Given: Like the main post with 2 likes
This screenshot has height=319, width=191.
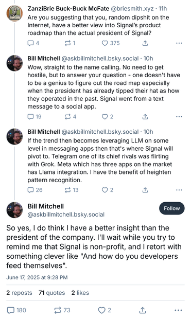Looking at the screenshot, I should [x=105, y=310].
